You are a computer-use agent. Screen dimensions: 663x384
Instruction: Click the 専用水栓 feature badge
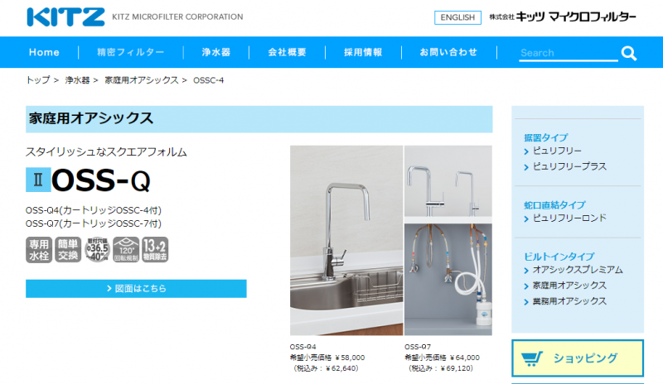(39, 250)
